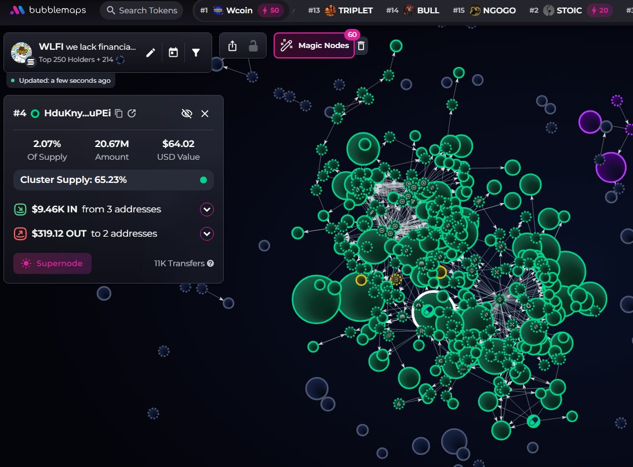Viewport: 633px width, 467px height.
Task: Expand the $9.46K IN addresses list
Action: [x=206, y=209]
